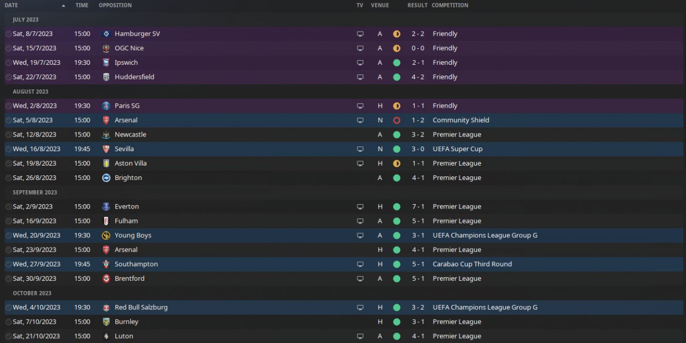Toggle the round marker beside Wed, 4/10/2023
Image resolution: width=686 pixels, height=343 pixels.
click(8, 308)
